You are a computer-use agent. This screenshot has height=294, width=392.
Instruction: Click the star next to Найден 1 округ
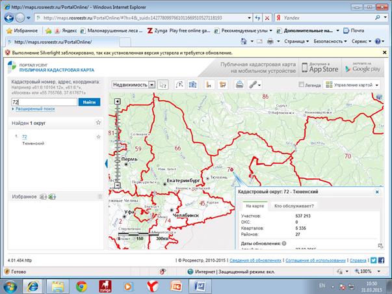[x=99, y=122]
